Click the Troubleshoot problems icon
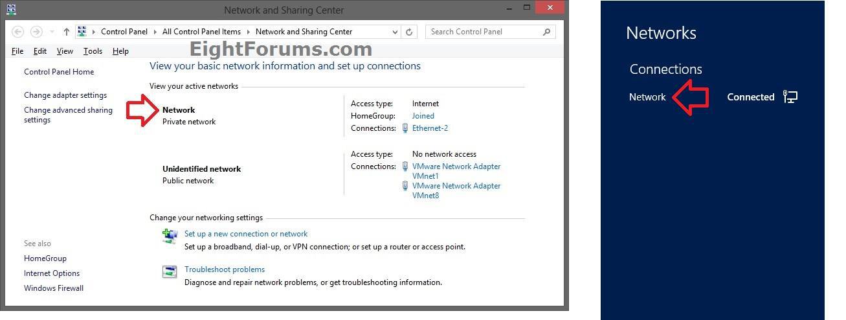 point(170,272)
